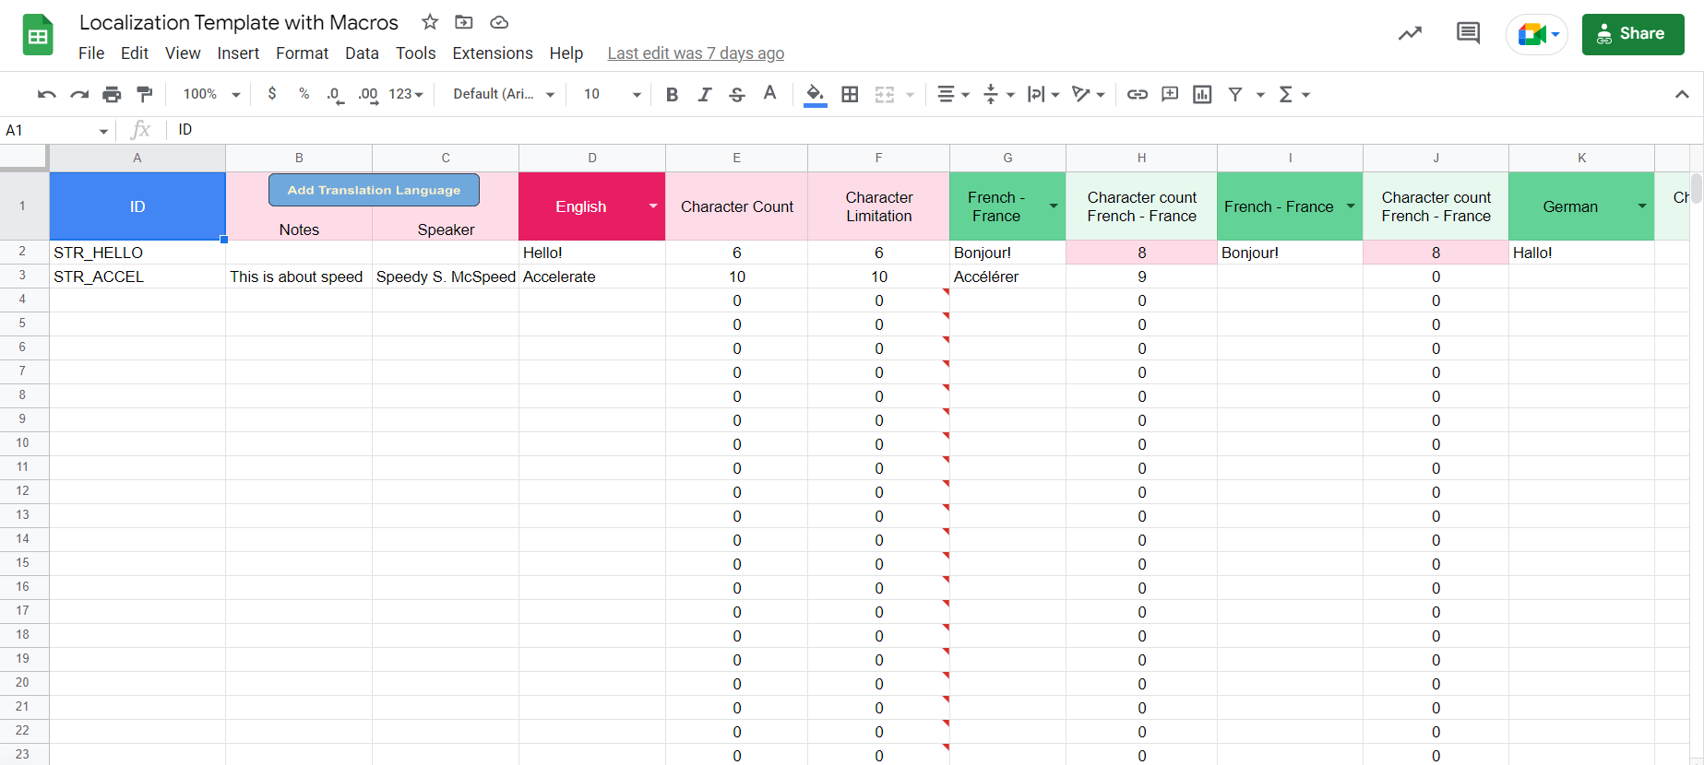This screenshot has height=765, width=1704.
Task: Toggle italic formatting
Action: (704, 94)
